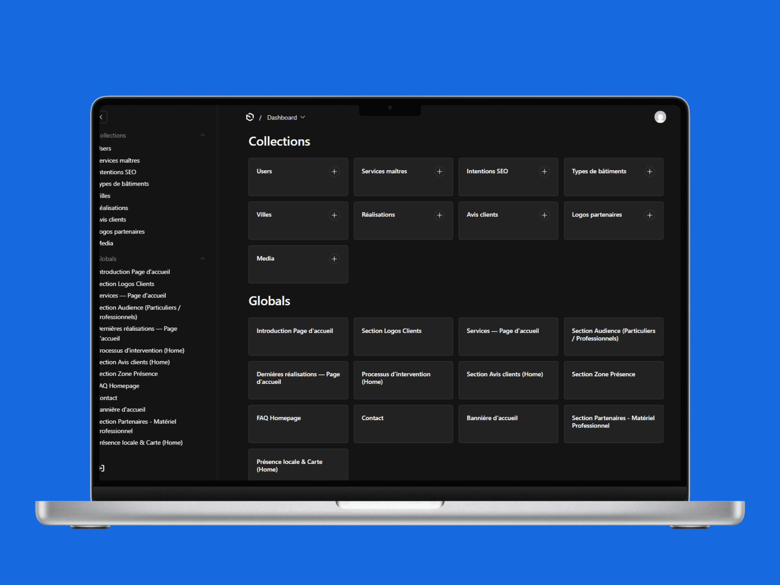
Task: Open the Villes collection card
Action: click(298, 221)
